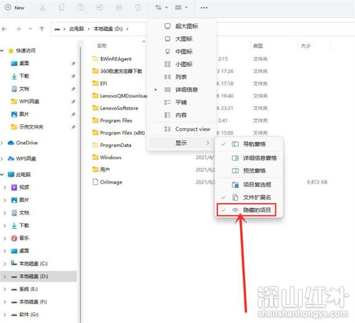
Task: Open 示例文件夹 in quick access
Action: tap(27, 127)
